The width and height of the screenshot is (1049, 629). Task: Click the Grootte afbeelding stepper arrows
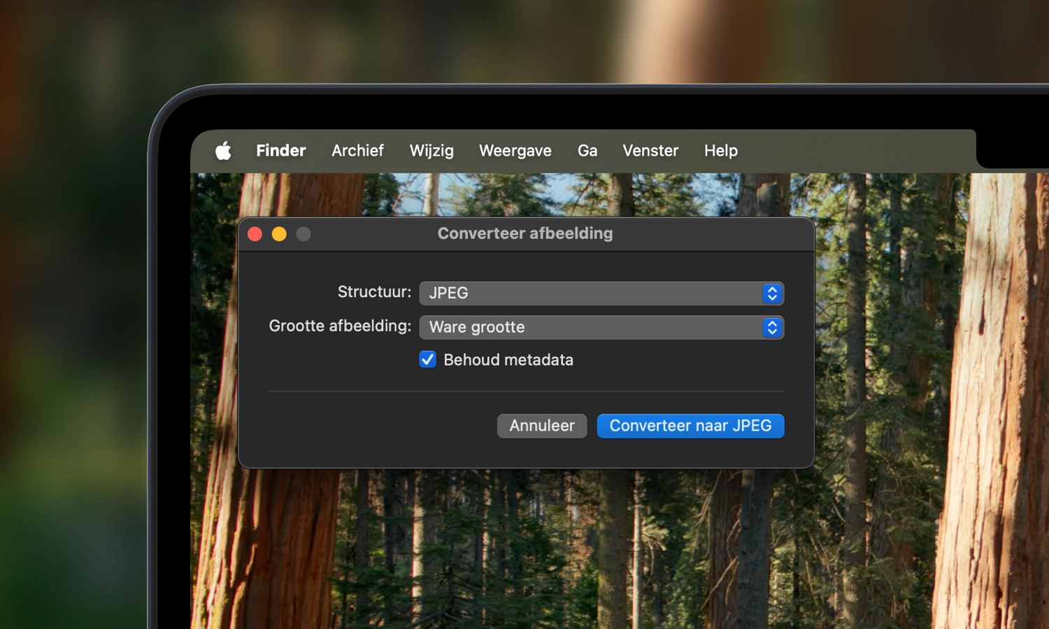pyautogui.click(x=771, y=327)
